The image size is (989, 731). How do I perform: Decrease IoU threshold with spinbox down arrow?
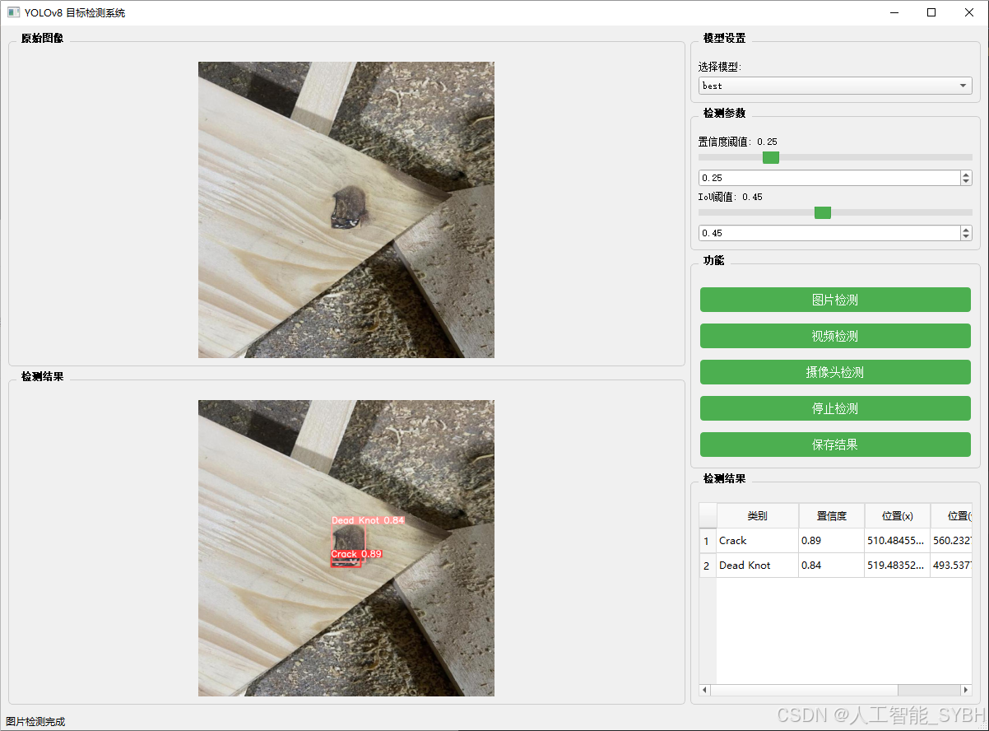pos(966,237)
